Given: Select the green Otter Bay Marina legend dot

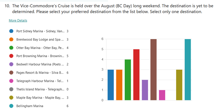Looking at the screenshot, I should point(11,48).
